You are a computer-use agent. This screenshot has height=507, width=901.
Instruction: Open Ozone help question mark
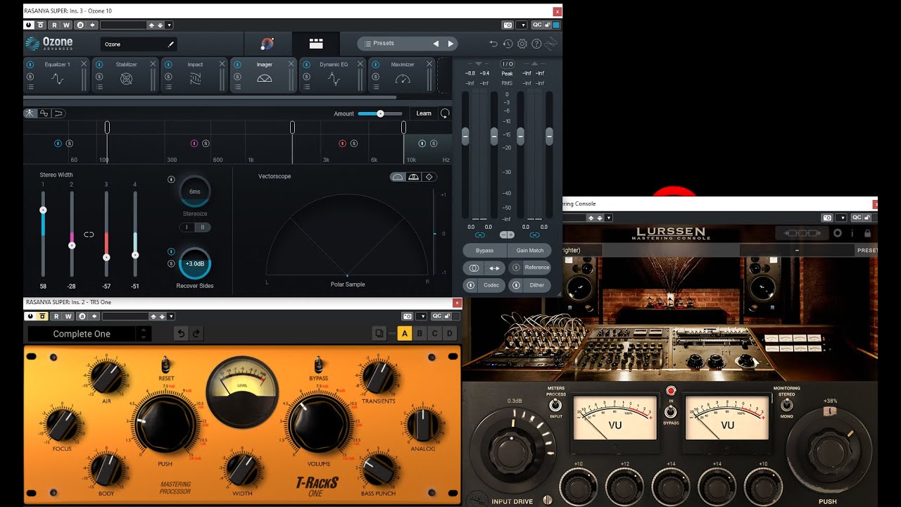[536, 44]
